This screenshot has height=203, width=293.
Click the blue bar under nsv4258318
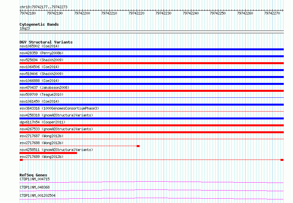(x=151, y=118)
